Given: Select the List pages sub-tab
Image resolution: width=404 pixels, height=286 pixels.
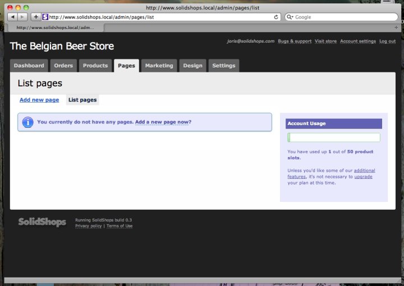Looking at the screenshot, I should pos(82,100).
